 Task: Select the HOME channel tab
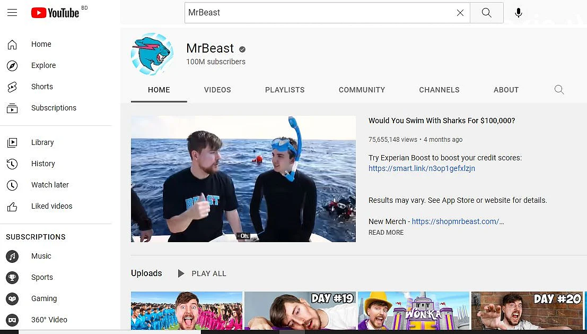(x=159, y=90)
